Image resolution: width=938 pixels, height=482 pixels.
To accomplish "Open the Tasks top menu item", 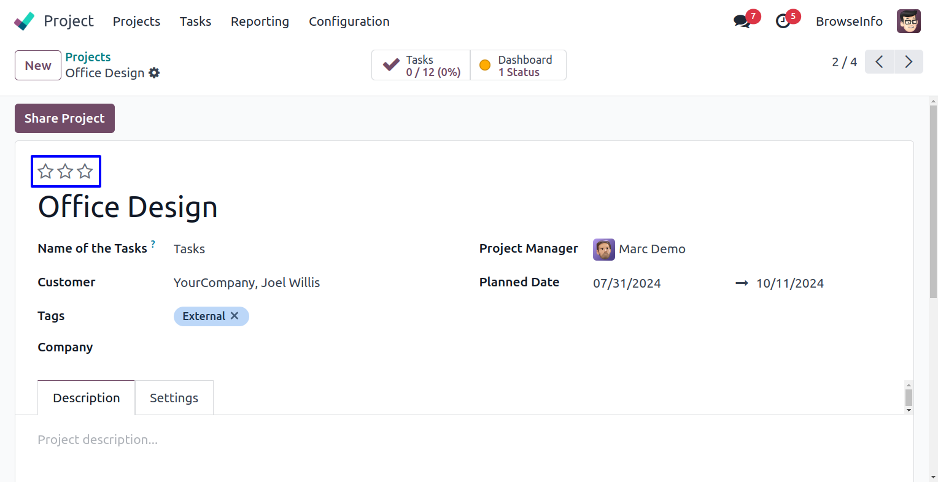I will click(195, 21).
